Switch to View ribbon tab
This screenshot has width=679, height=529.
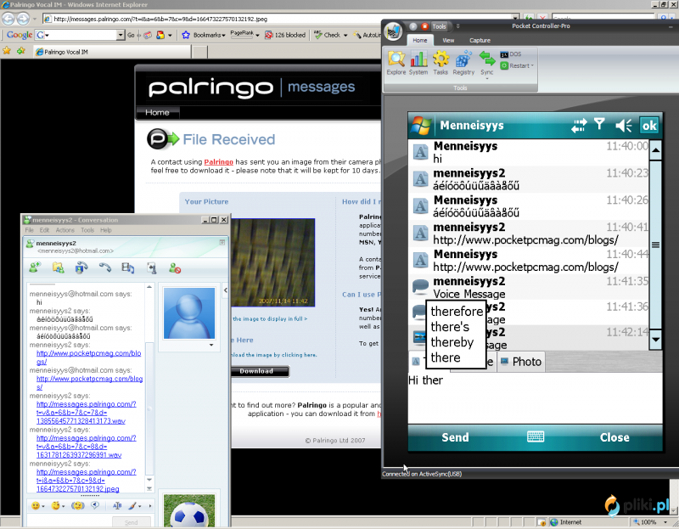pyautogui.click(x=448, y=40)
